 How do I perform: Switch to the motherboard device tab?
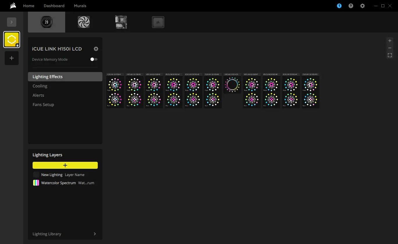[121, 22]
